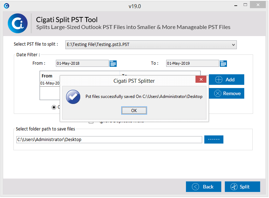Click the From column header
269x198 pixels.
[x=47, y=76]
